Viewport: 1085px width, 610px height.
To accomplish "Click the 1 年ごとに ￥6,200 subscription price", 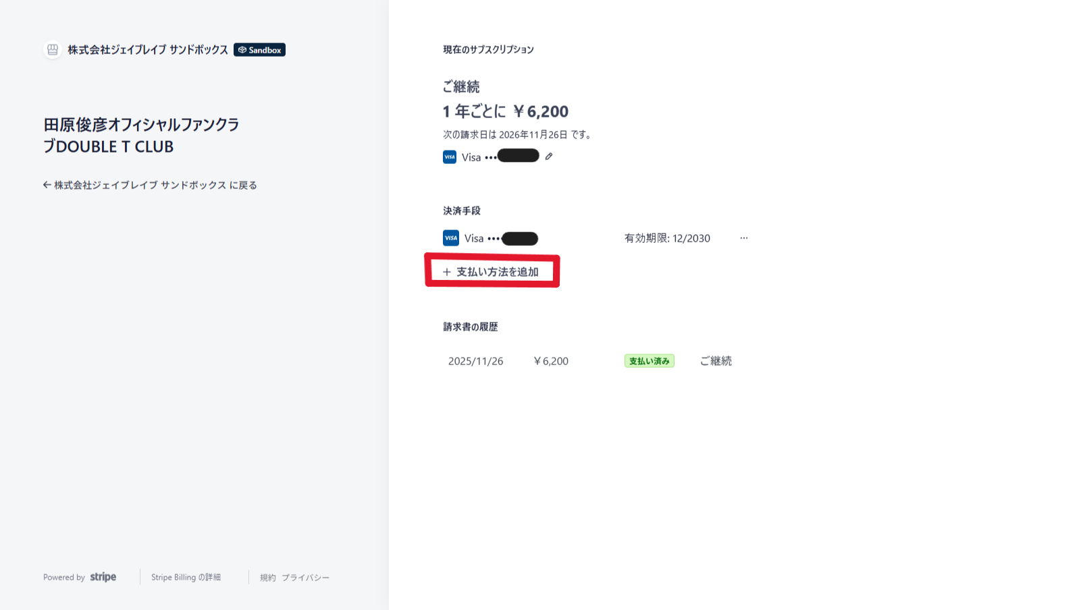I will click(505, 111).
